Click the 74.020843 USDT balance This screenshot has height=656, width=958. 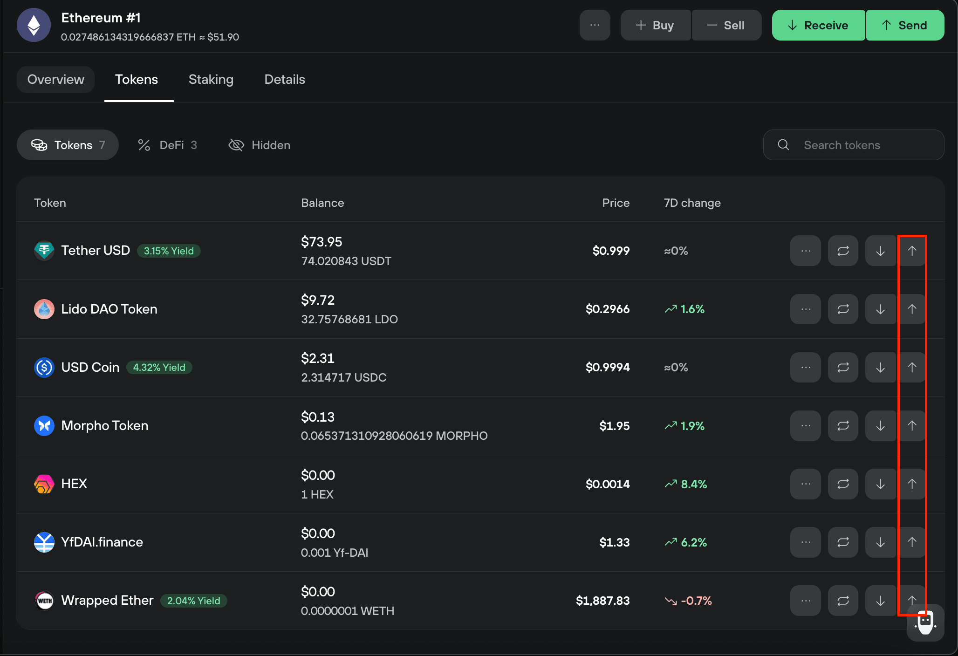(346, 261)
